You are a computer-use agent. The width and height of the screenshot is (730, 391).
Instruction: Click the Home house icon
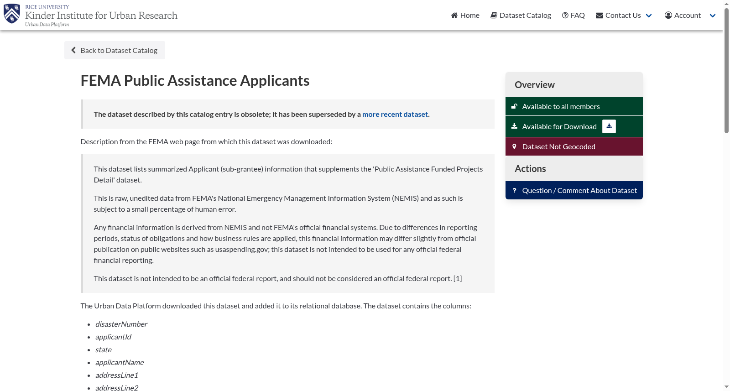pyautogui.click(x=454, y=15)
